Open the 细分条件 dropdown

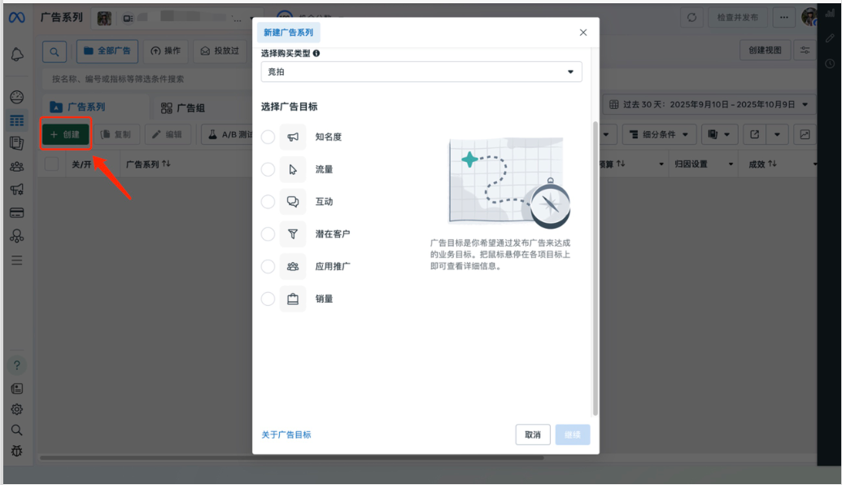click(658, 134)
